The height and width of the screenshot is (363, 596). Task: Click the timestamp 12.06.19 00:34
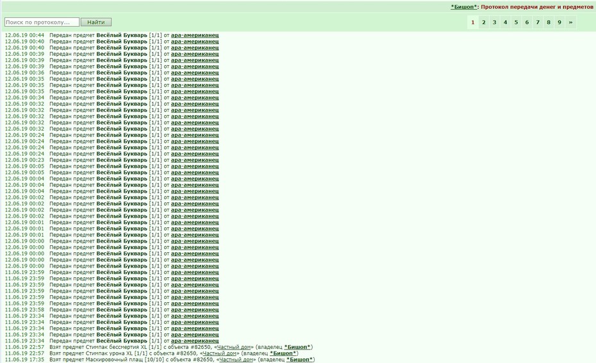click(24, 97)
